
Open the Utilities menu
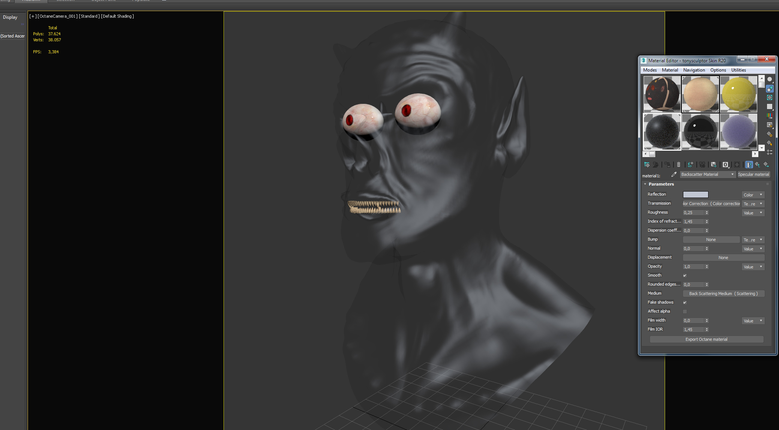pyautogui.click(x=738, y=70)
